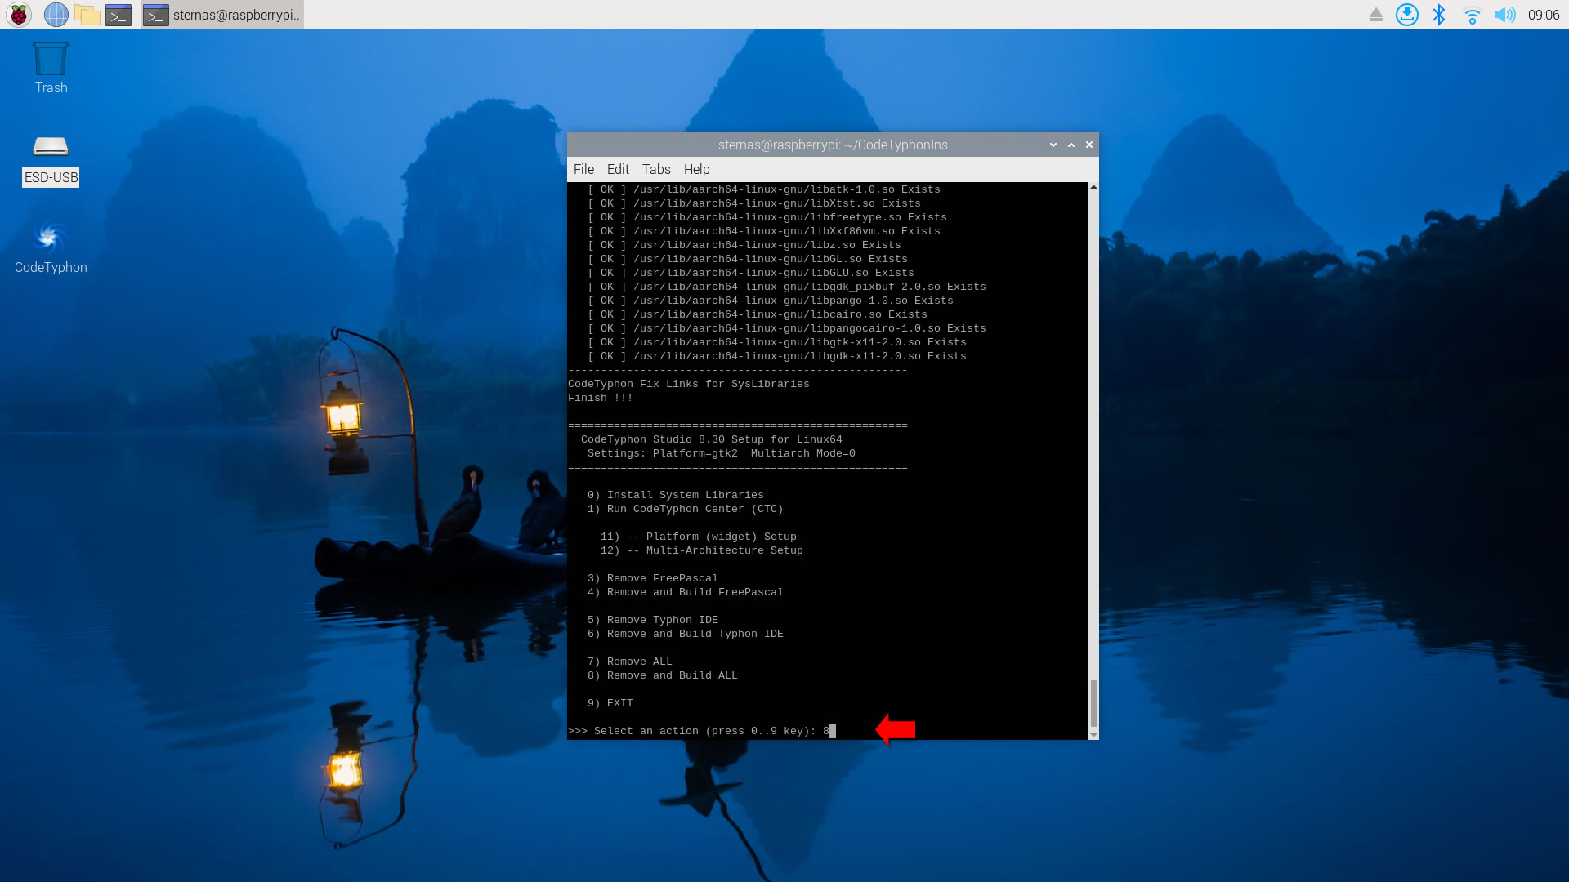Click the terminal scrollbar up arrow
Image resolution: width=1569 pixels, height=882 pixels.
click(x=1093, y=188)
